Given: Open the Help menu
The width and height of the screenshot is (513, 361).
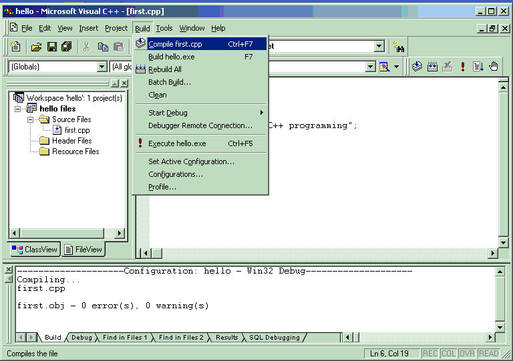Looking at the screenshot, I should pos(218,28).
